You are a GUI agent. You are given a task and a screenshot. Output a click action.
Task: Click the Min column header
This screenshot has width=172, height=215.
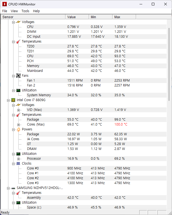101,17
